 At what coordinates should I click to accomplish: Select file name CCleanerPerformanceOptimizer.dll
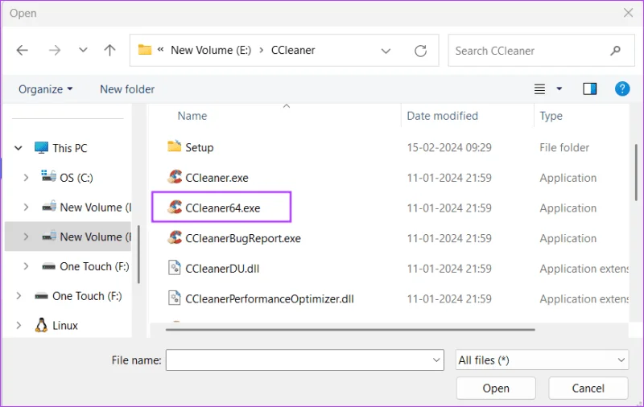[270, 299]
